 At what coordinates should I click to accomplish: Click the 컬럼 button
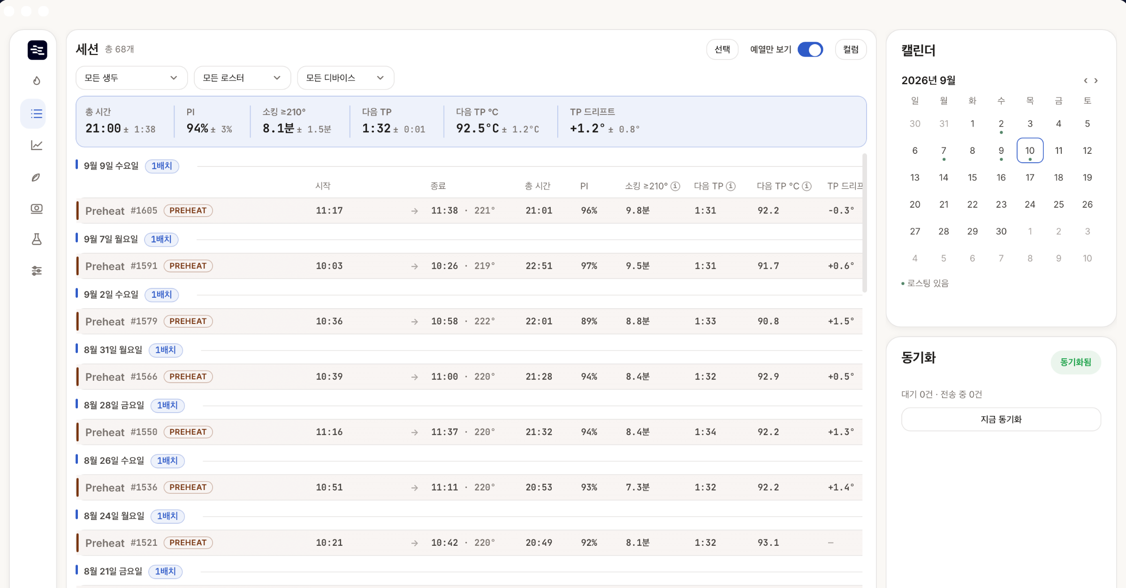[x=851, y=50]
